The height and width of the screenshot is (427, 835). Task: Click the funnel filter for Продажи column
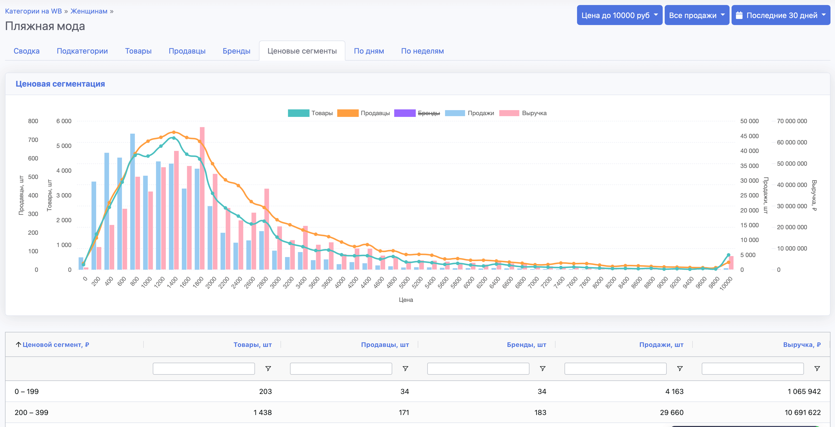(680, 369)
